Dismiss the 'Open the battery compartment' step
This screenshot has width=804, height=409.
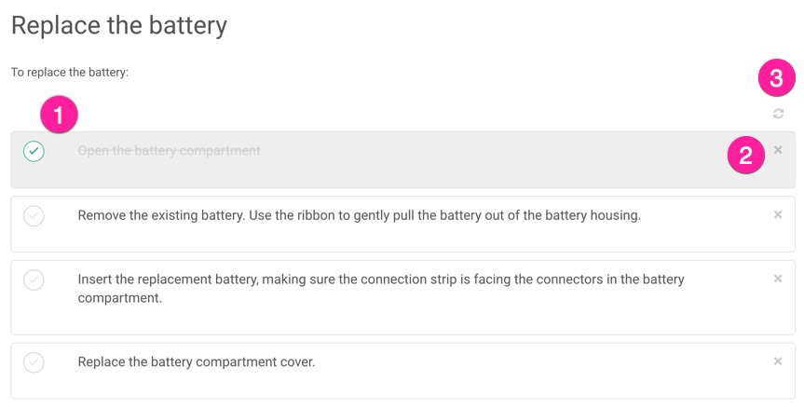pos(778,150)
